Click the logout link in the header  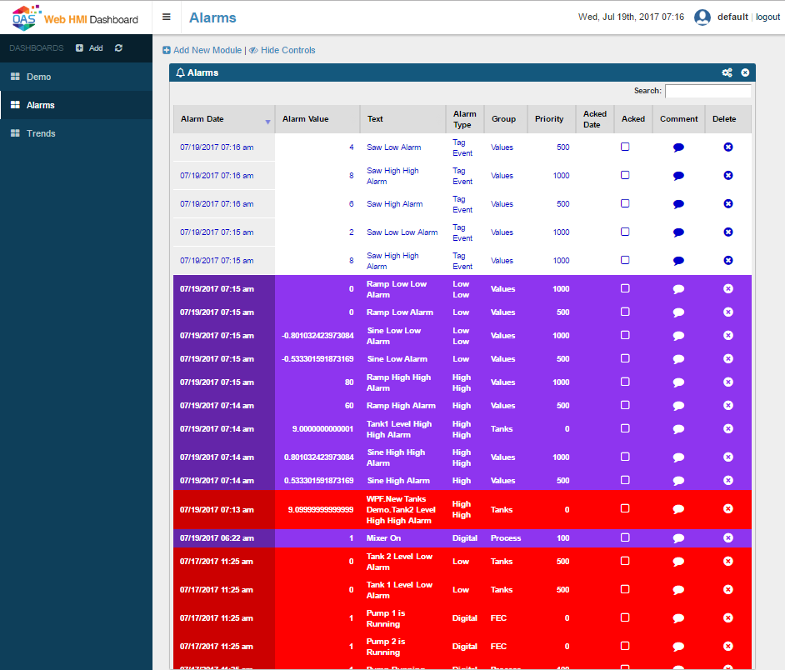[x=767, y=17]
